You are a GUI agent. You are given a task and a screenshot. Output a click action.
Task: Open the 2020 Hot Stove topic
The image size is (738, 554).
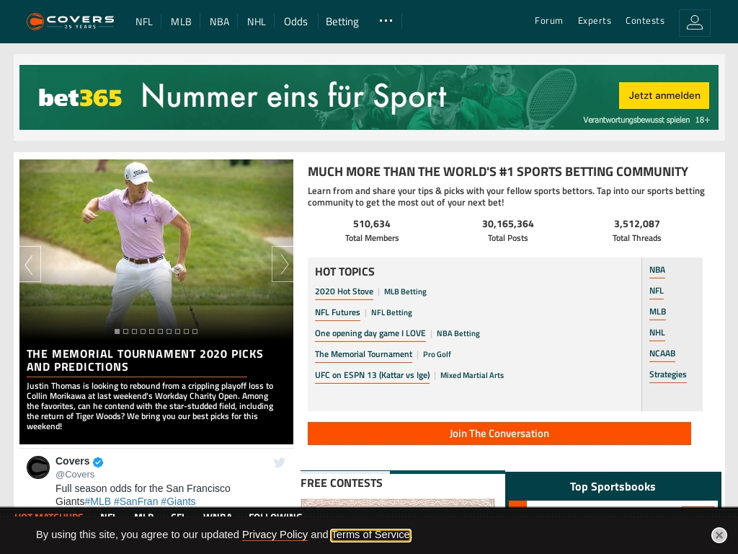pos(344,291)
